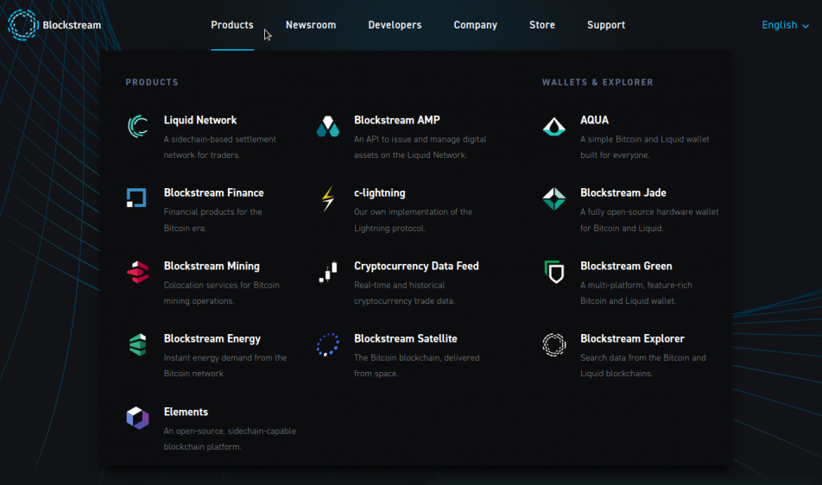This screenshot has width=822, height=485.
Task: Click the Liquid Network icon
Action: (137, 127)
